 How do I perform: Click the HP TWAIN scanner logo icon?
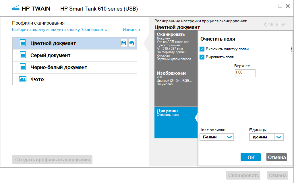pos(16,8)
